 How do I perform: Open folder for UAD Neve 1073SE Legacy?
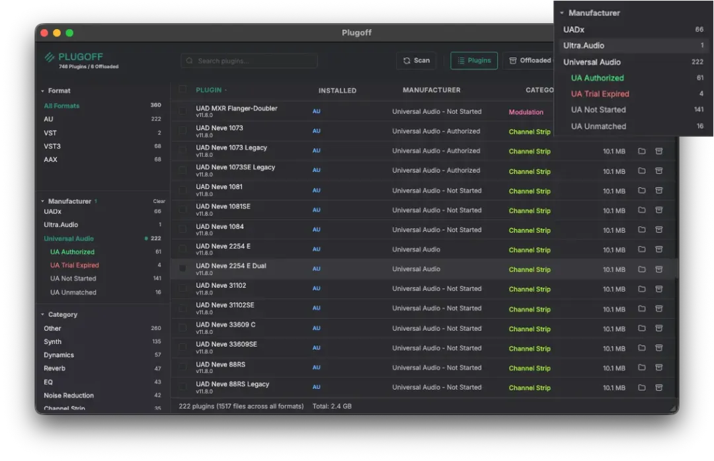[641, 171]
